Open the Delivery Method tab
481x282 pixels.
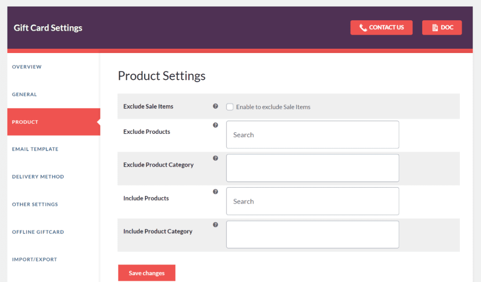click(38, 176)
